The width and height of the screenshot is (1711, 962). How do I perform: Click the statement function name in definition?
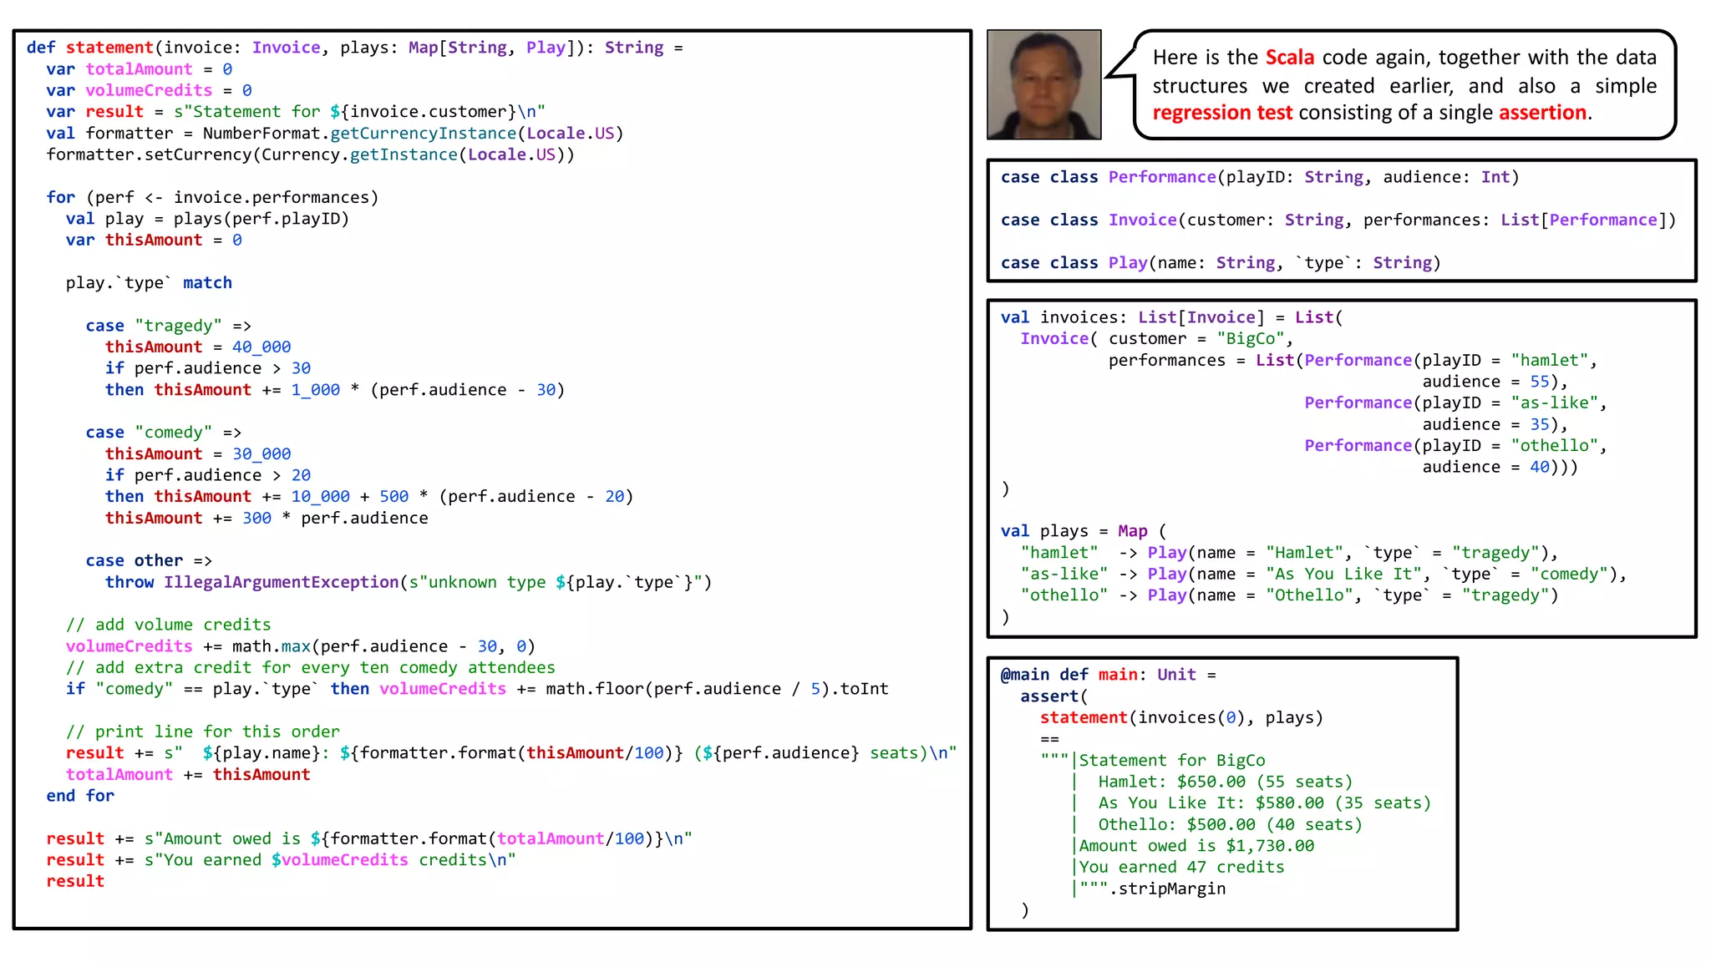[109, 48]
